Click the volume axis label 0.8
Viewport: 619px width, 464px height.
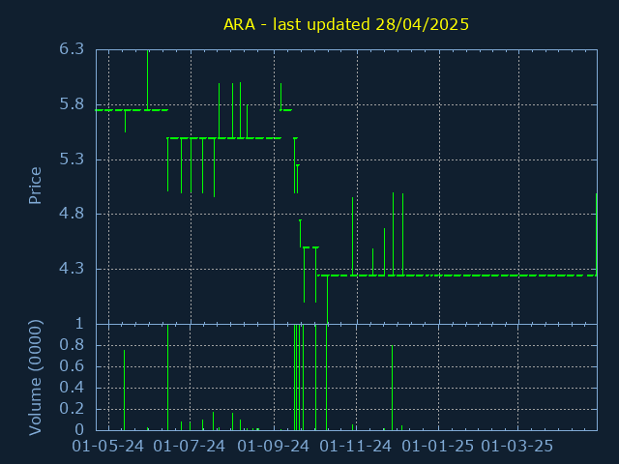pos(72,345)
